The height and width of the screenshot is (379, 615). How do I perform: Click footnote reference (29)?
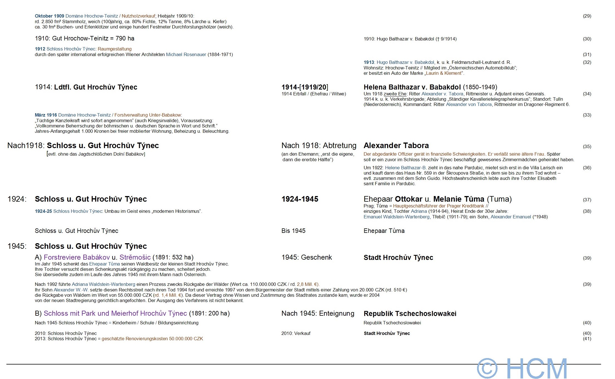(x=587, y=16)
